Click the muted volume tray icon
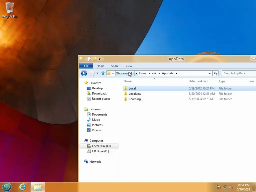The height and width of the screenshot is (192, 256). click(231, 187)
